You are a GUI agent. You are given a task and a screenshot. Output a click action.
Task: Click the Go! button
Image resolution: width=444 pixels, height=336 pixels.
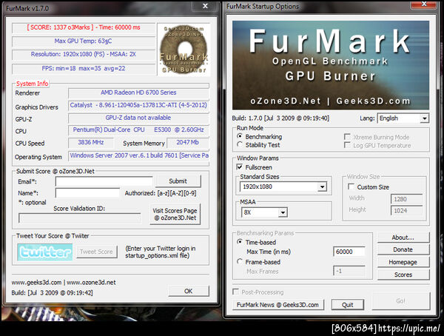[x=400, y=301]
